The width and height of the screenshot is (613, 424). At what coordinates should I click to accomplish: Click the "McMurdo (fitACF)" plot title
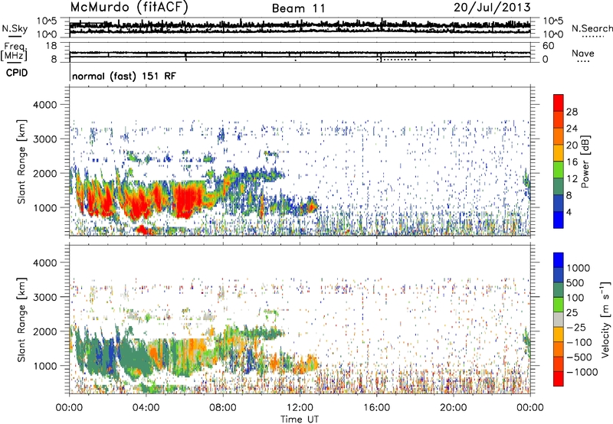pyautogui.click(x=129, y=8)
